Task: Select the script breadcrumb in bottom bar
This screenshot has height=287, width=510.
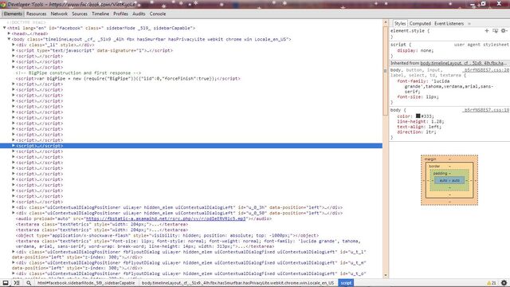Action: point(346,283)
